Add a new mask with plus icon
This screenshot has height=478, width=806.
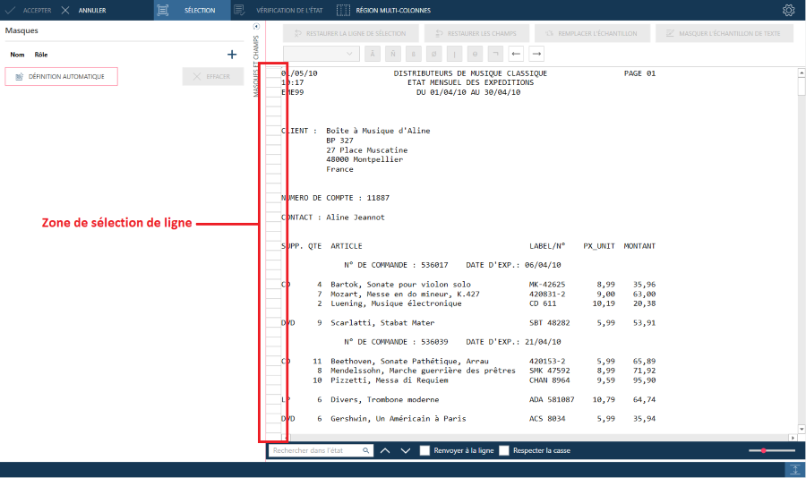[x=232, y=55]
